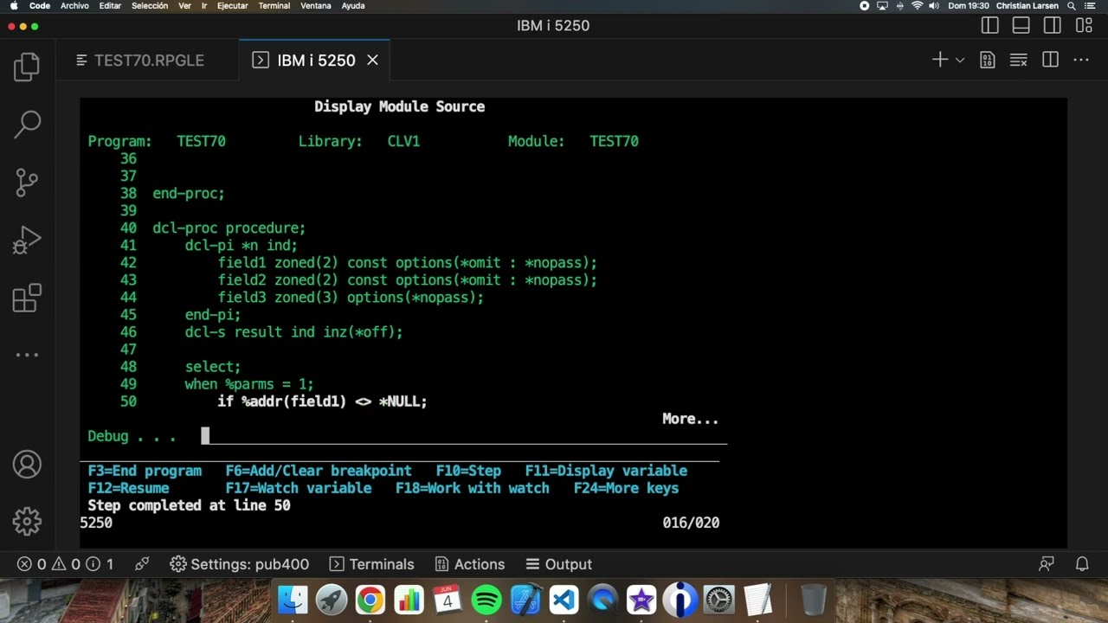This screenshot has height=623, width=1108.
Task: Open the Source Control view
Action: (27, 182)
